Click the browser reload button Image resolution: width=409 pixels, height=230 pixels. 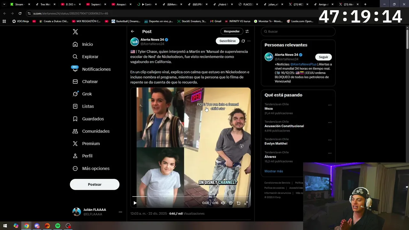point(20,13)
